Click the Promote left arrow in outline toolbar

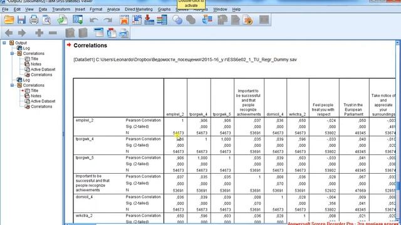coord(9,33)
